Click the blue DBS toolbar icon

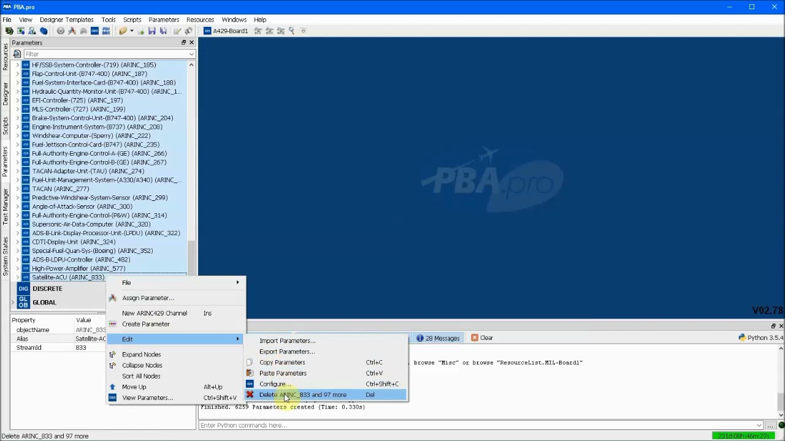click(94, 31)
